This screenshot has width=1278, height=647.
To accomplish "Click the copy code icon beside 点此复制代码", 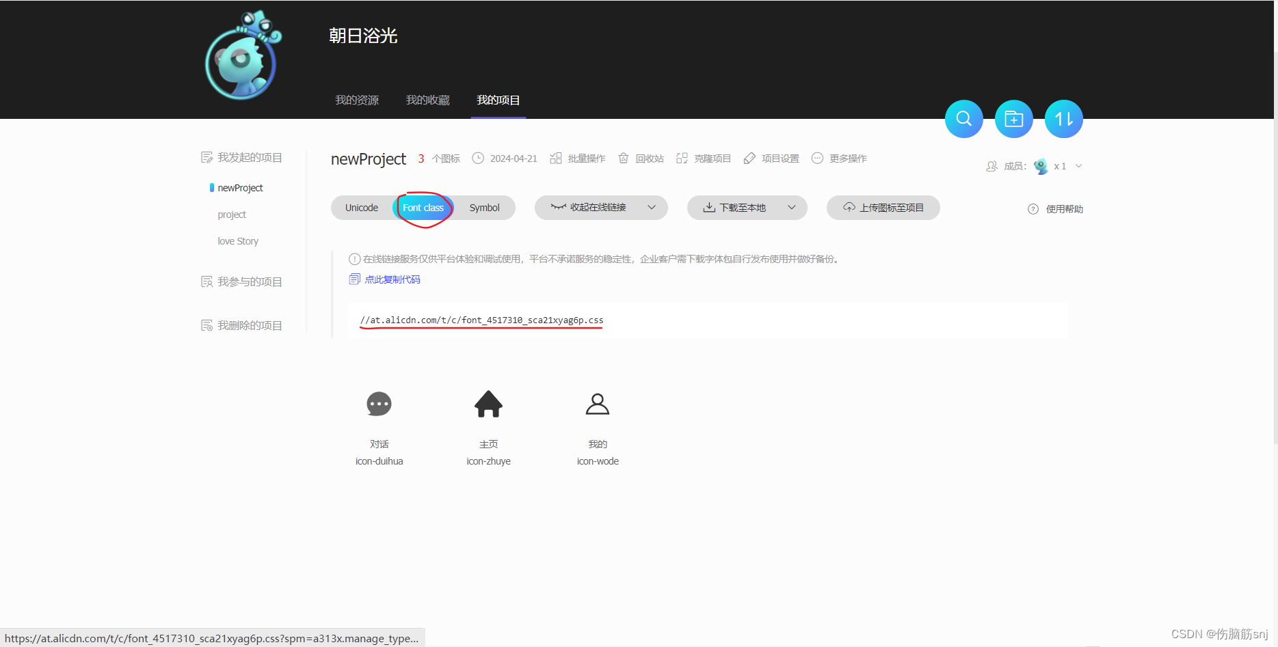I will 354,279.
